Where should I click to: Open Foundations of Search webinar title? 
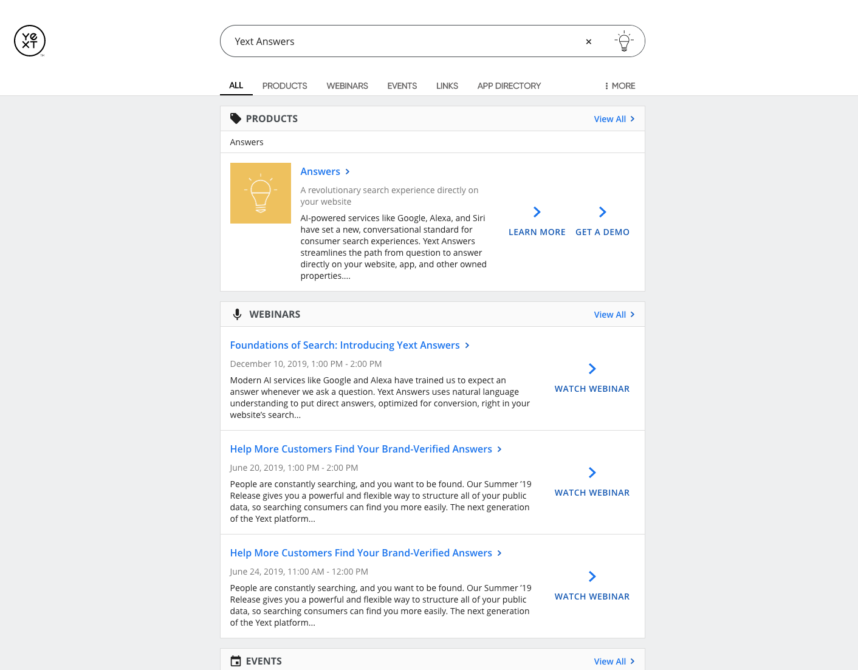(x=349, y=345)
